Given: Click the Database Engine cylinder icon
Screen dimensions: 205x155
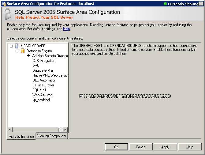Looking at the screenshot, I should [x=23, y=51].
